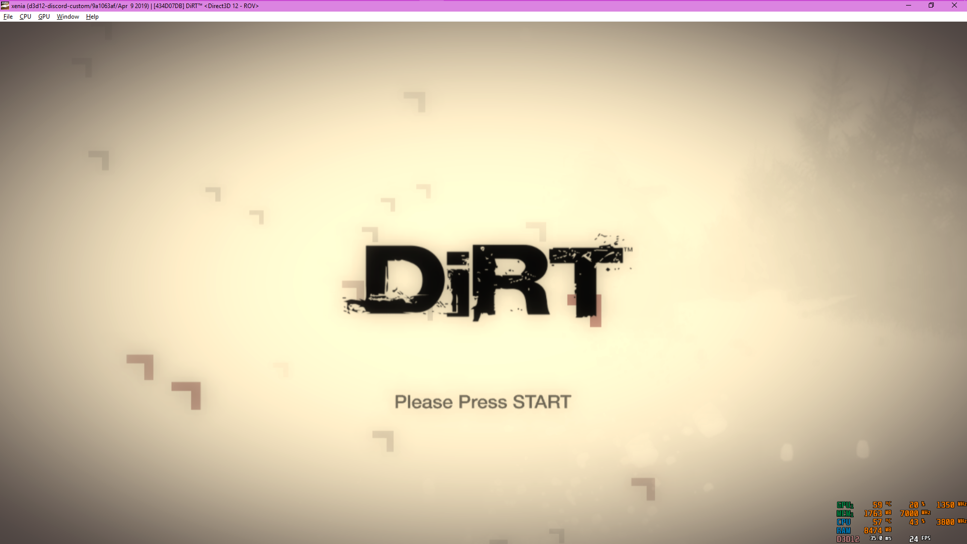Minimize the xenia window
Image resolution: width=967 pixels, height=544 pixels.
pos(909,6)
